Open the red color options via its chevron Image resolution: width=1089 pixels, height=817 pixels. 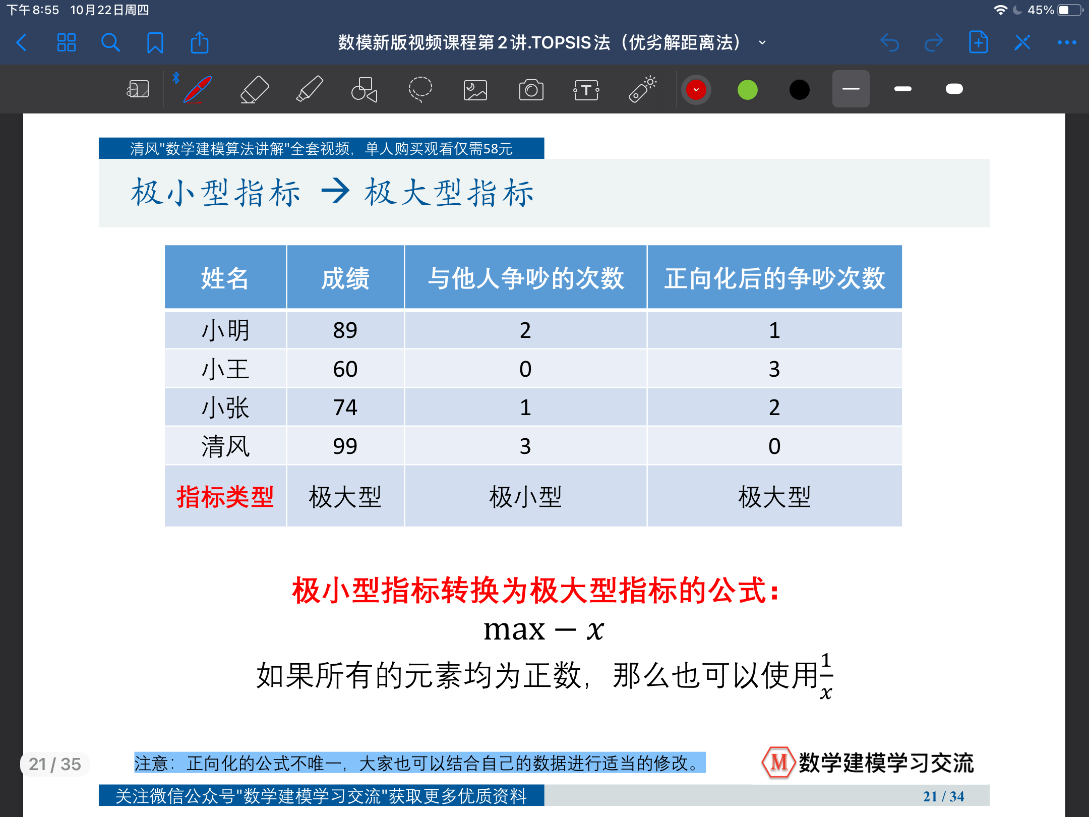pyautogui.click(x=696, y=89)
